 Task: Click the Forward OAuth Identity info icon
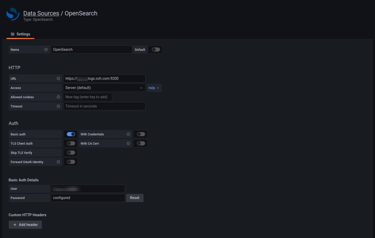pyautogui.click(x=58, y=162)
